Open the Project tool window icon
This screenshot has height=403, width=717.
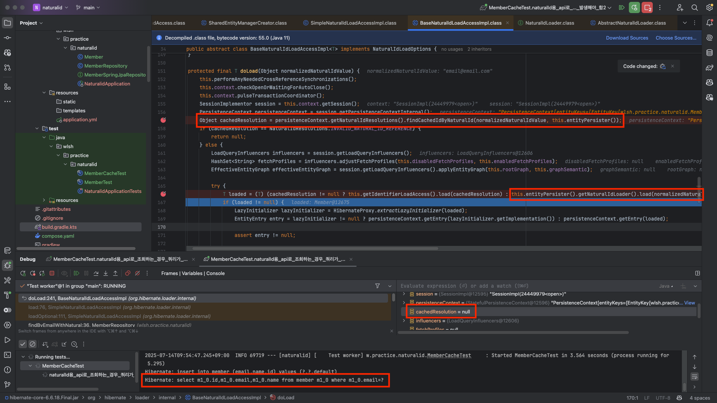(x=7, y=23)
